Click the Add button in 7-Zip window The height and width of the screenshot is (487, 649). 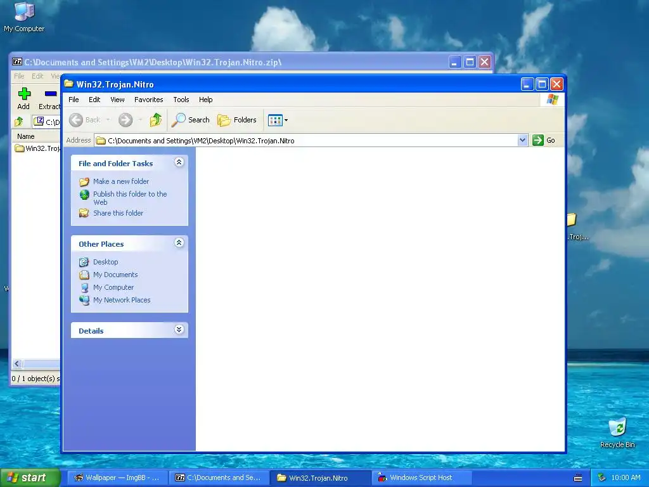click(23, 98)
